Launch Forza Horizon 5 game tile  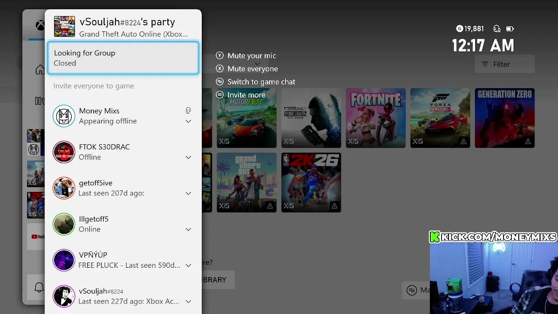click(440, 118)
